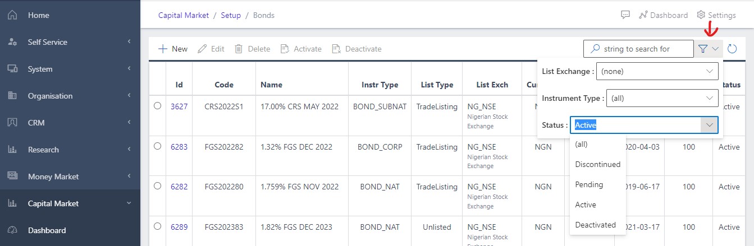Open bond Id 6283 link
This screenshot has height=246, width=754.
pyautogui.click(x=179, y=147)
